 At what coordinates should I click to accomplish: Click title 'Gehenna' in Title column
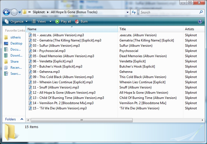(x=126, y=72)
